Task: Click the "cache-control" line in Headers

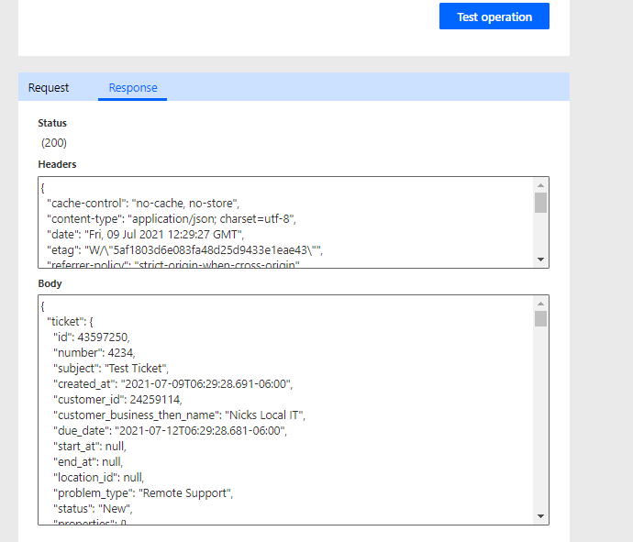Action: point(142,203)
